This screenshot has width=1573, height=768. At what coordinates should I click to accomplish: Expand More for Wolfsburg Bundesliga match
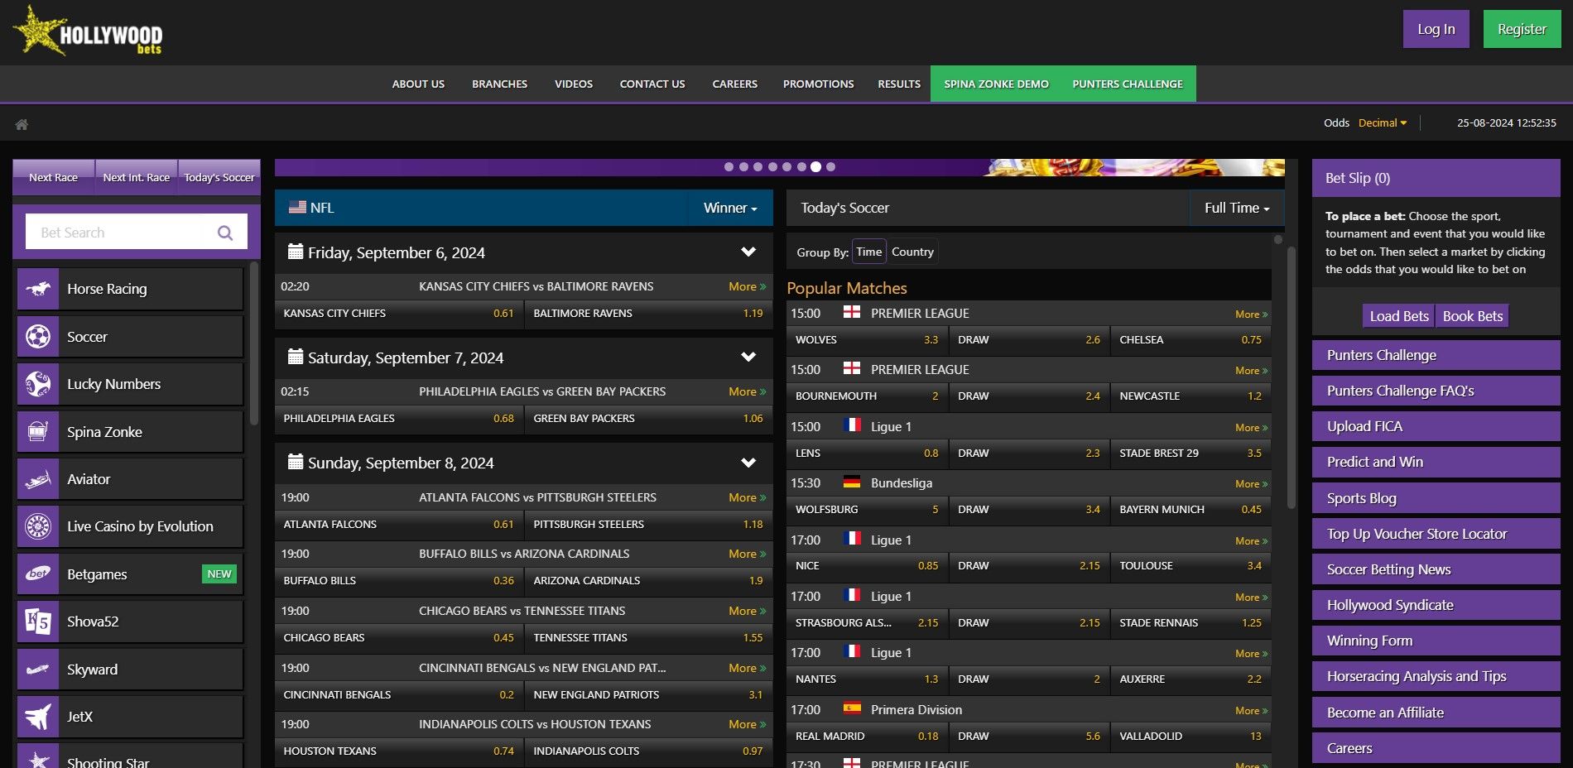(x=1251, y=483)
